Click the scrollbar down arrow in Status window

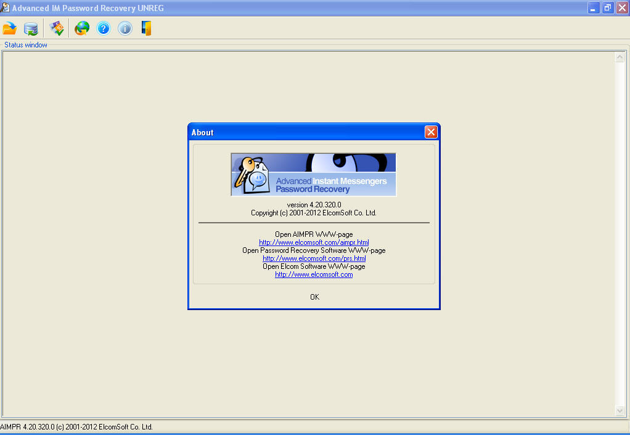[x=620, y=410]
